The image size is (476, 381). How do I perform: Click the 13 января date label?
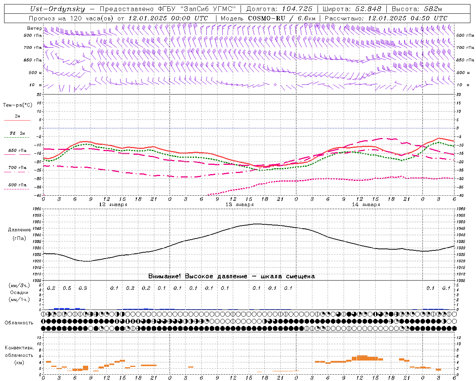click(239, 205)
